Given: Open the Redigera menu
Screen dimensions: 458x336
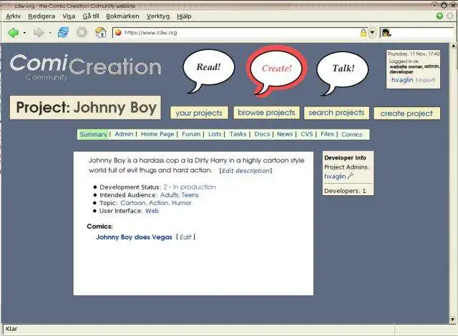Looking at the screenshot, I should 42,16.
